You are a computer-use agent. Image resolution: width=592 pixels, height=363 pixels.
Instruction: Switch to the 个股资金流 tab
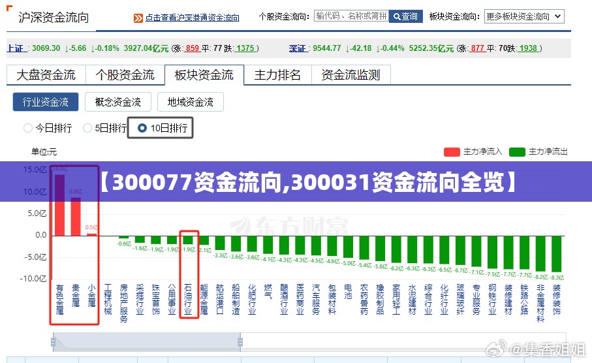click(x=125, y=75)
